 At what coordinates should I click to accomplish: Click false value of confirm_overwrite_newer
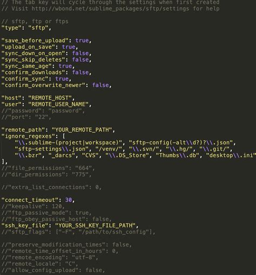click(100, 85)
